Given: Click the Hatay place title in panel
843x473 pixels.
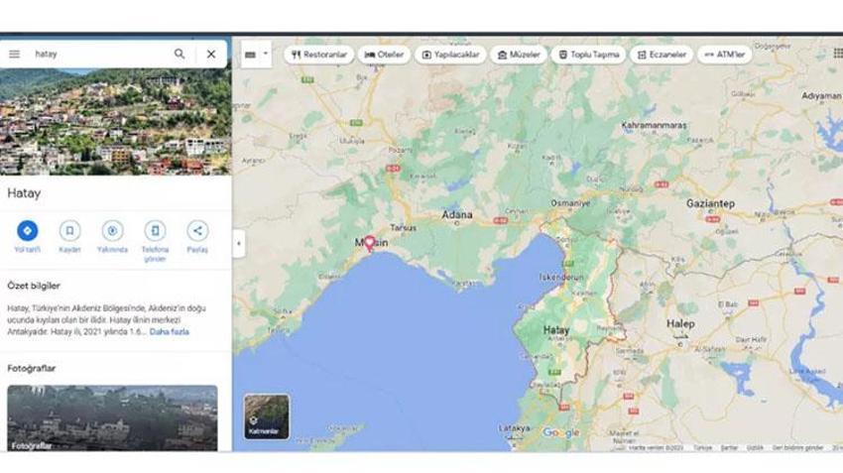Looking at the screenshot, I should tap(24, 193).
